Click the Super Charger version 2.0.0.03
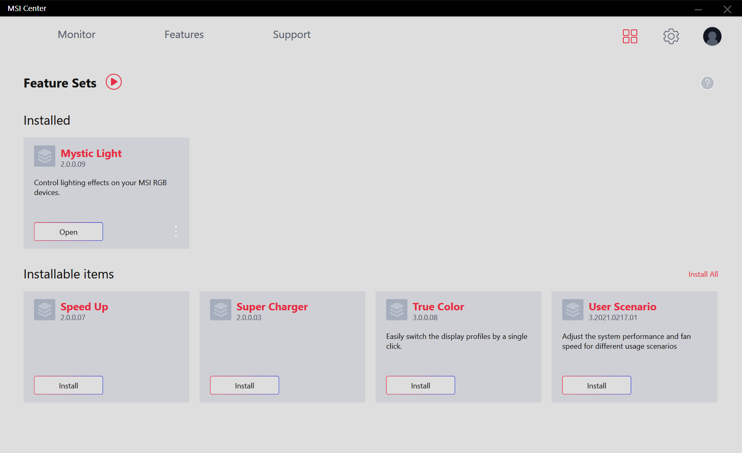Image resolution: width=742 pixels, height=453 pixels. [x=249, y=318]
